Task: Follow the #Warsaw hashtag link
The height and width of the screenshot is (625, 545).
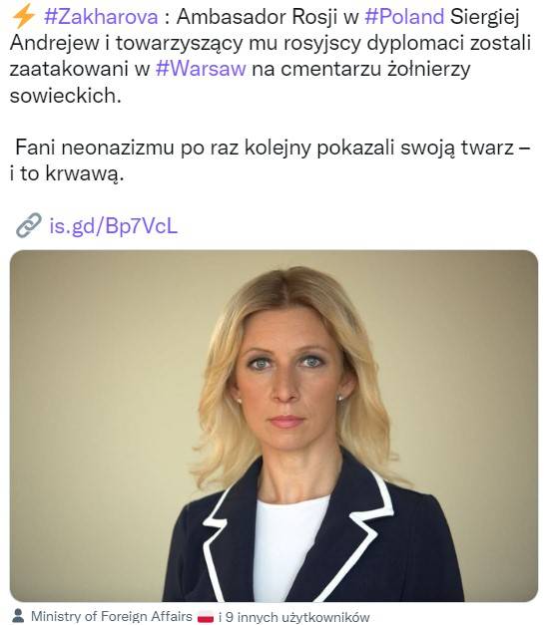Action: pyautogui.click(x=201, y=70)
